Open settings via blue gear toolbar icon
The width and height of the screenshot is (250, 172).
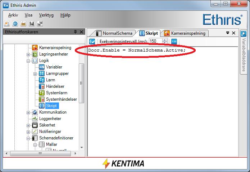[x=15, y=24]
